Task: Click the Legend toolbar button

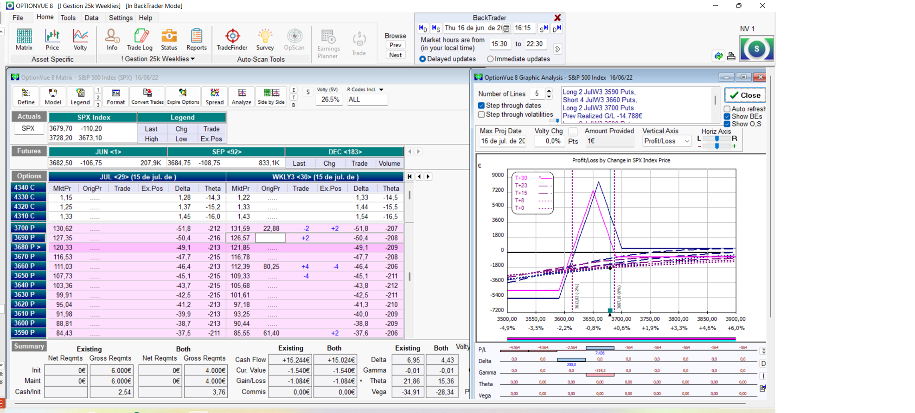Action: (80, 97)
